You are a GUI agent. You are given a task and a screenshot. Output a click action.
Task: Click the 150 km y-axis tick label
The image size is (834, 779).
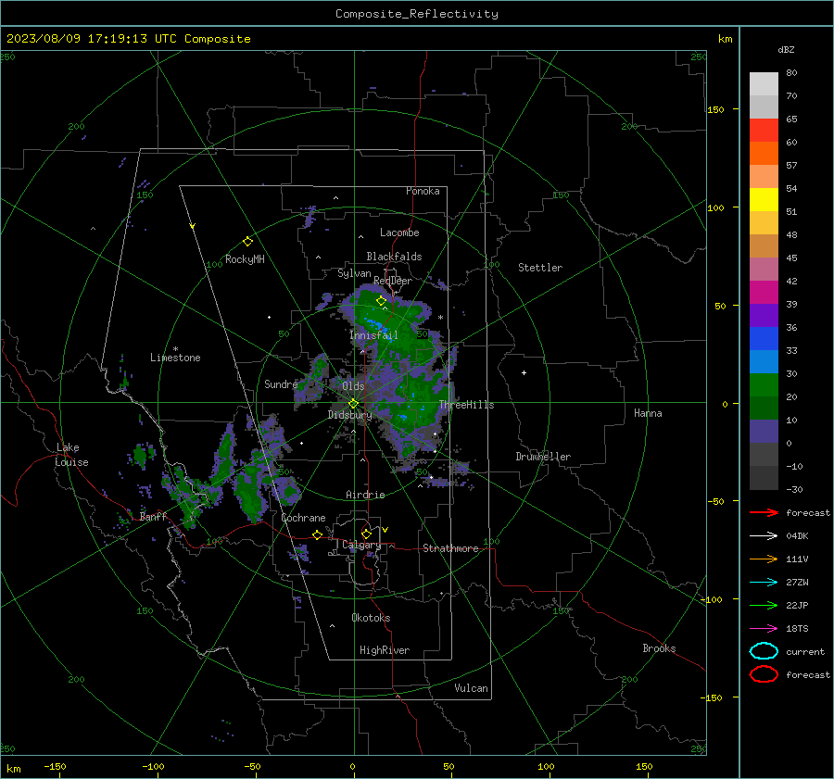tap(715, 109)
